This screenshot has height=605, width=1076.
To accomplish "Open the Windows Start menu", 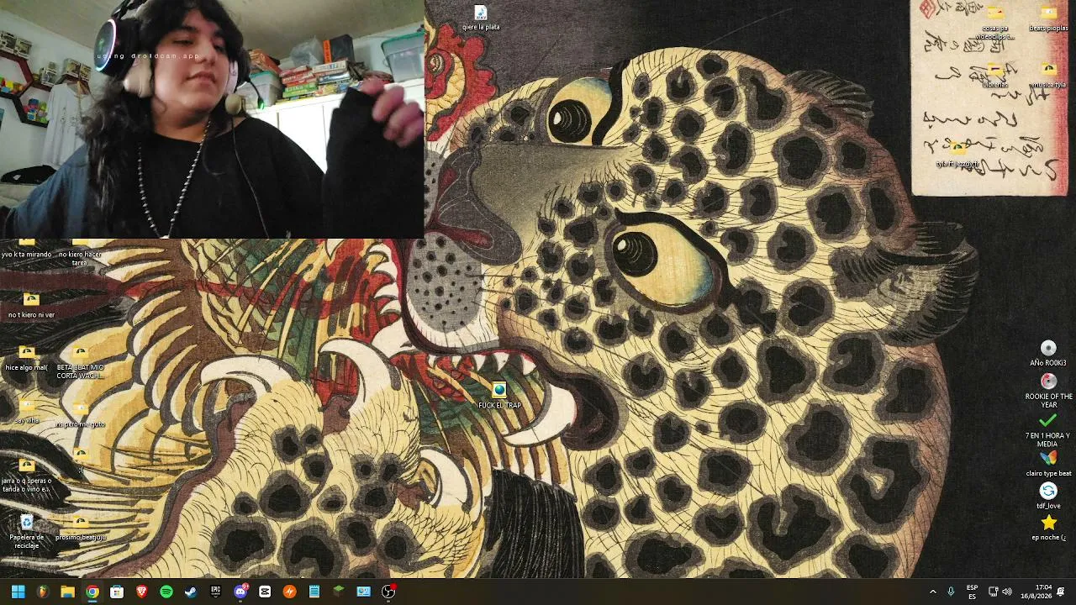I will [x=18, y=592].
